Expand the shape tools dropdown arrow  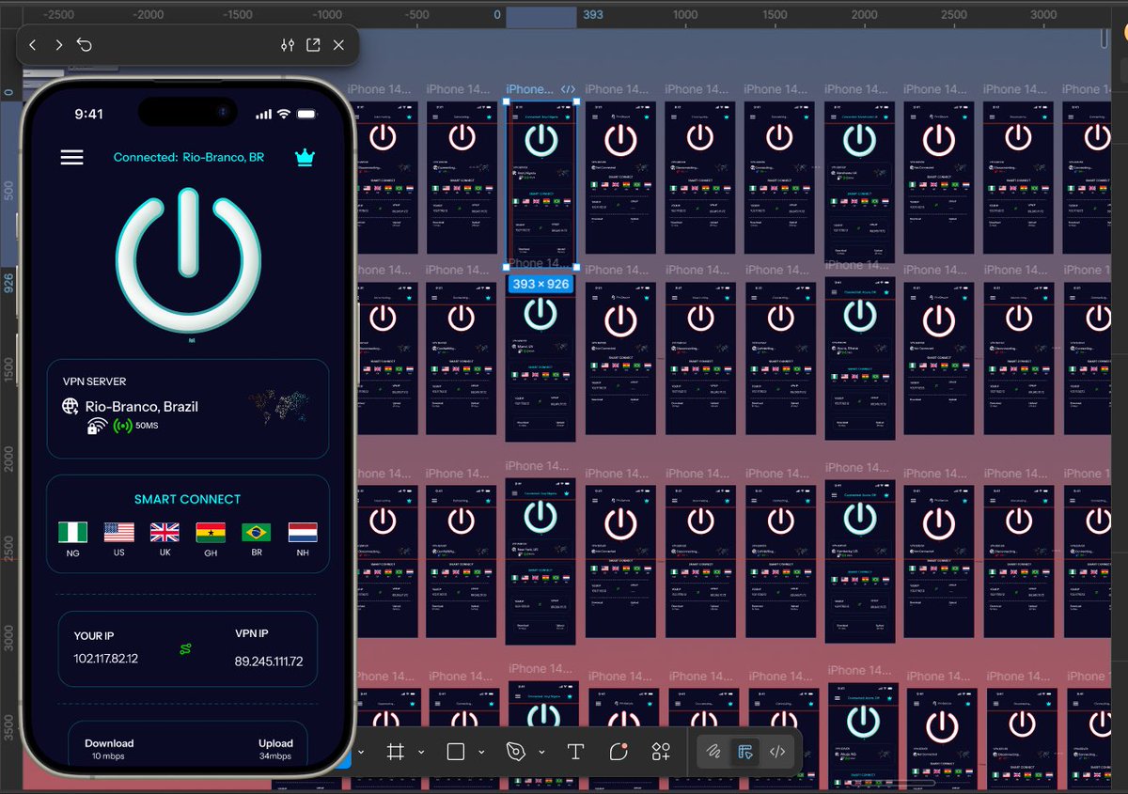(x=481, y=752)
